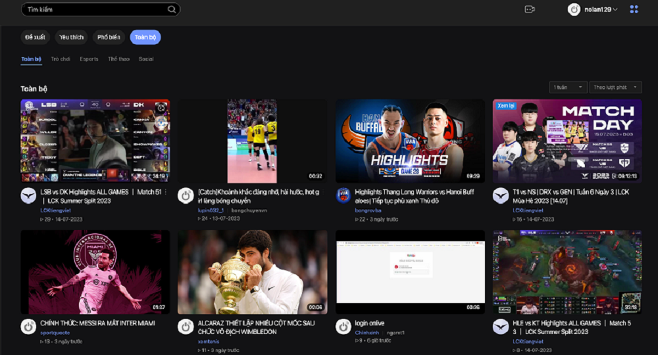Click the nolan129 profile avatar
Image resolution: width=658 pixels, height=355 pixels.
574,9
